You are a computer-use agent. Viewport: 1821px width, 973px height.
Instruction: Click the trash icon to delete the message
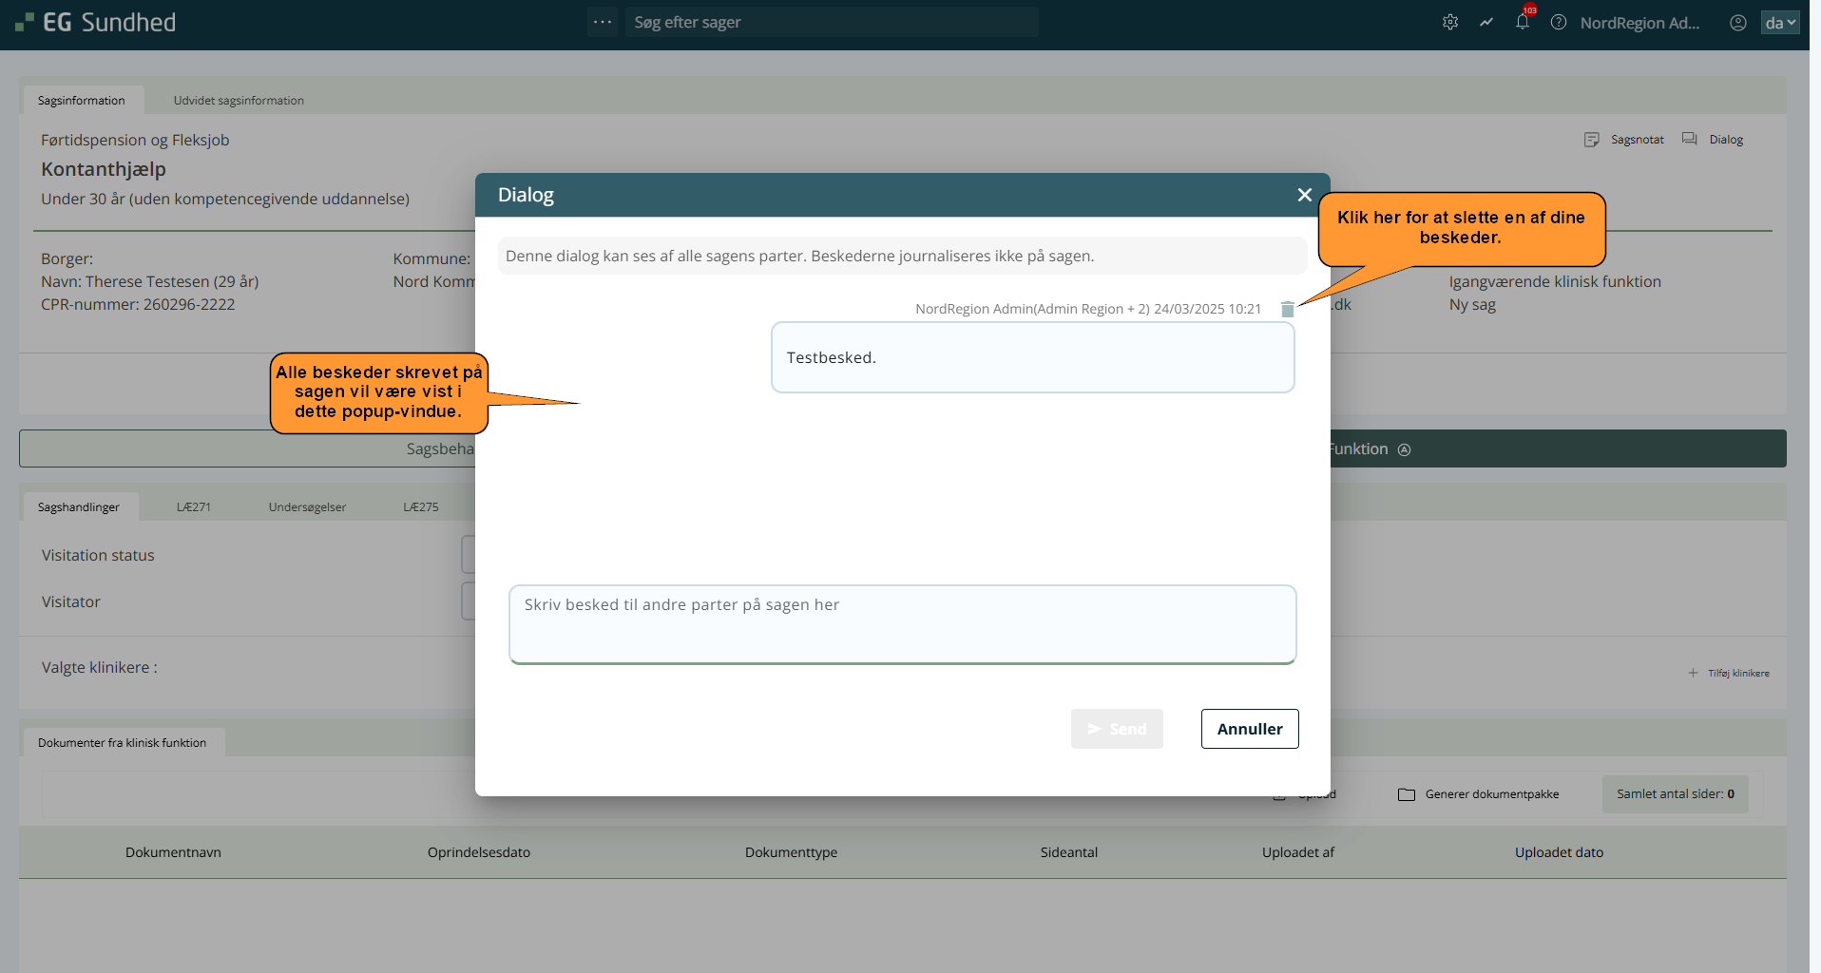(x=1287, y=310)
